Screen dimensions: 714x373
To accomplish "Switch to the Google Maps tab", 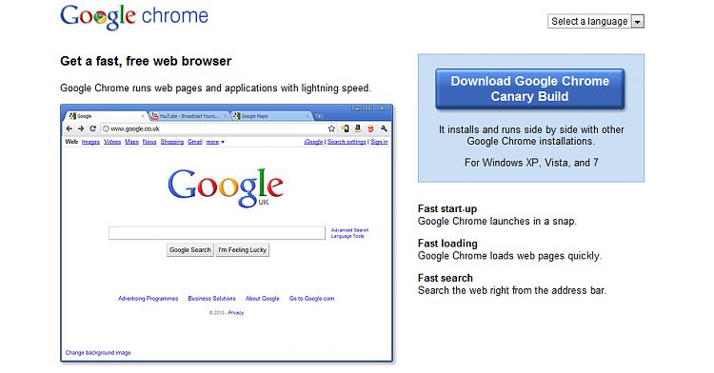I will [271, 116].
